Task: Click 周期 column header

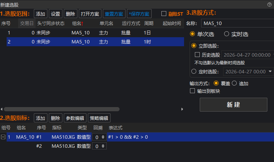Action: click(149, 24)
